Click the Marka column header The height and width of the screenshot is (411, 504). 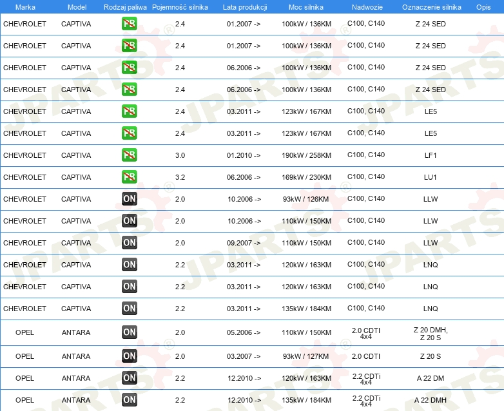coord(25,7)
